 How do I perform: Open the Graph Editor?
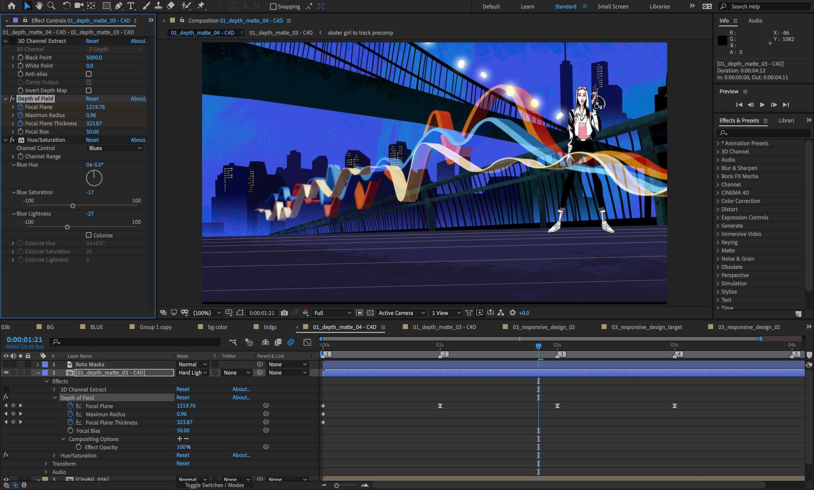[307, 342]
